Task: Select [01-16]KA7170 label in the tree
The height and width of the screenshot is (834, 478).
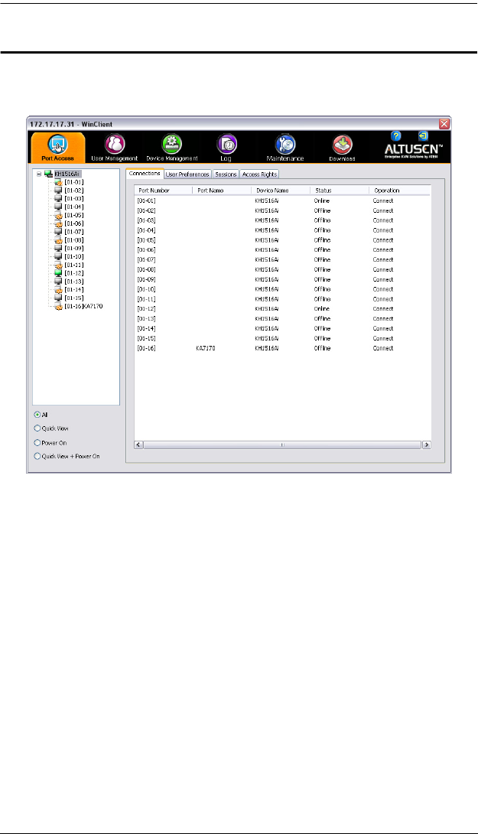Action: tap(83, 306)
